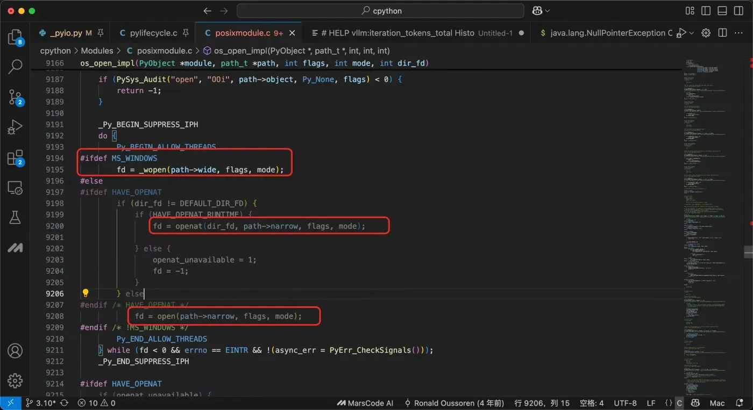Click the unsaved dot on Untitled-1 tab
Screen dimensions: 753x410
521,33
